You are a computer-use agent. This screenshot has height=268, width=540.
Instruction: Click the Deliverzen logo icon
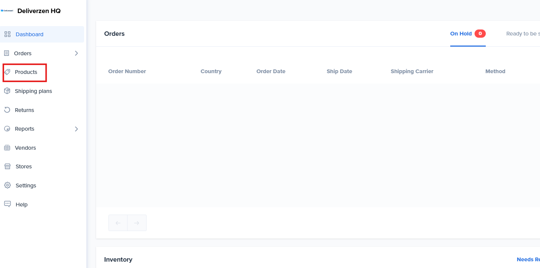pos(7,11)
